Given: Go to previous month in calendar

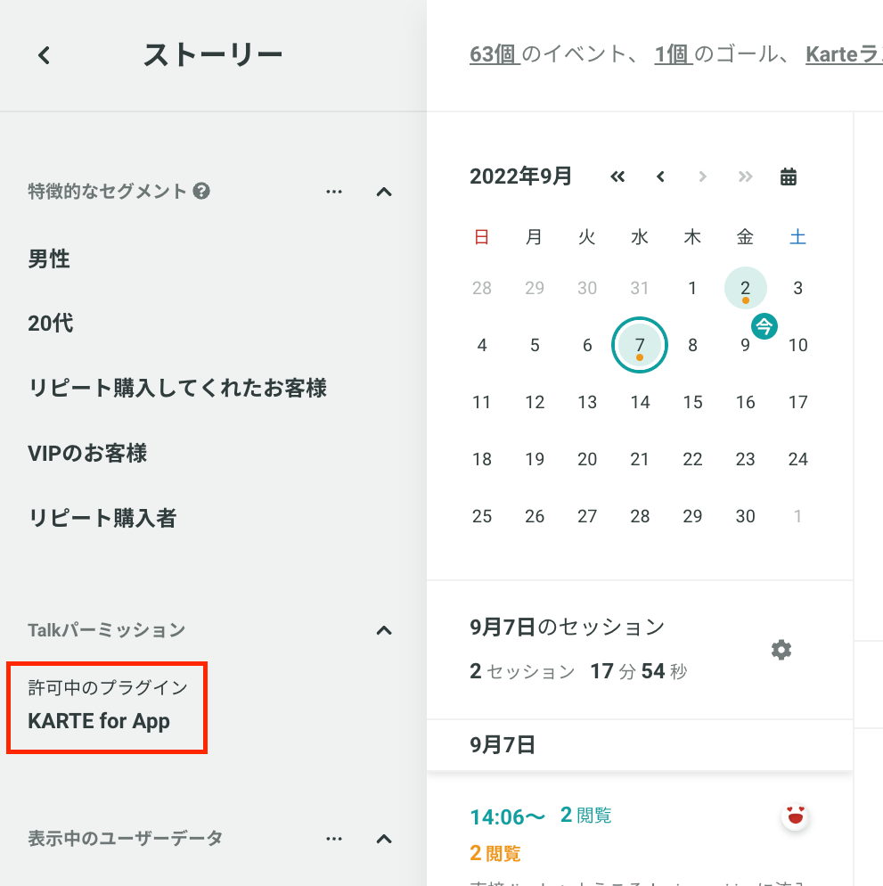Looking at the screenshot, I should coord(660,176).
